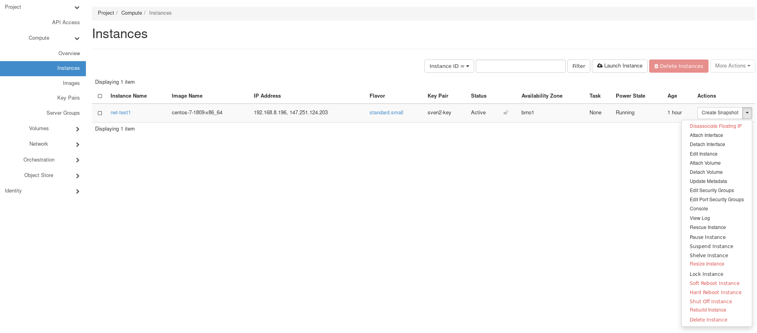Choose Disassociate Floating IP from menu
Screen dimensions: 757x333
click(x=715, y=126)
